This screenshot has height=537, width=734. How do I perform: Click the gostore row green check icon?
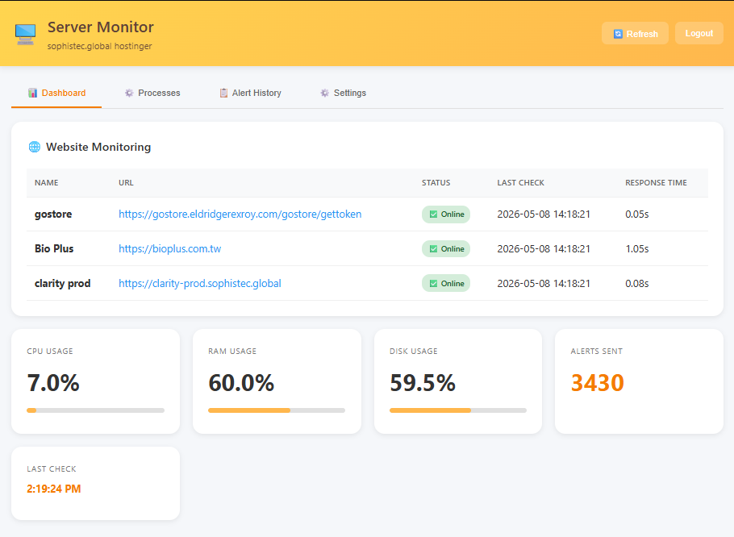(x=433, y=214)
